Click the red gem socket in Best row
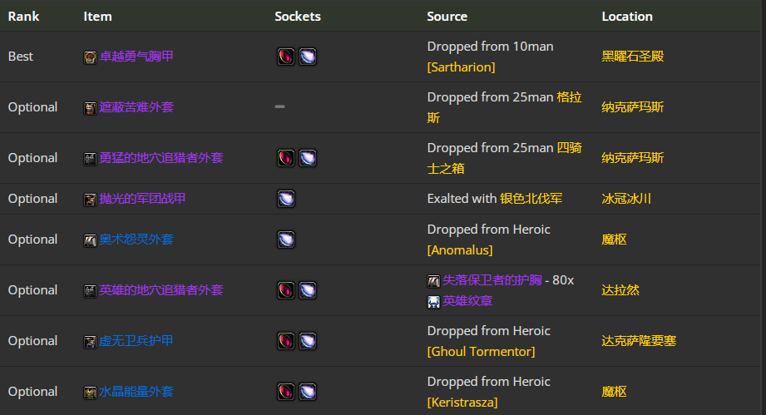The width and height of the screenshot is (766, 415). point(286,57)
